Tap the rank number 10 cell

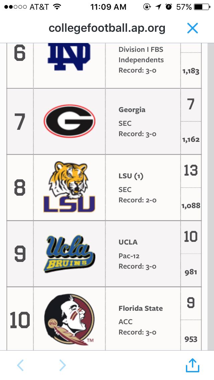20,320
